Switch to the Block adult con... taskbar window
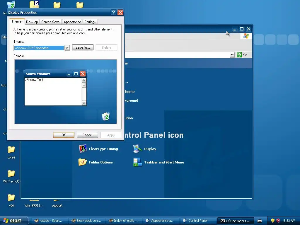The height and width of the screenshot is (225, 300). click(87, 221)
